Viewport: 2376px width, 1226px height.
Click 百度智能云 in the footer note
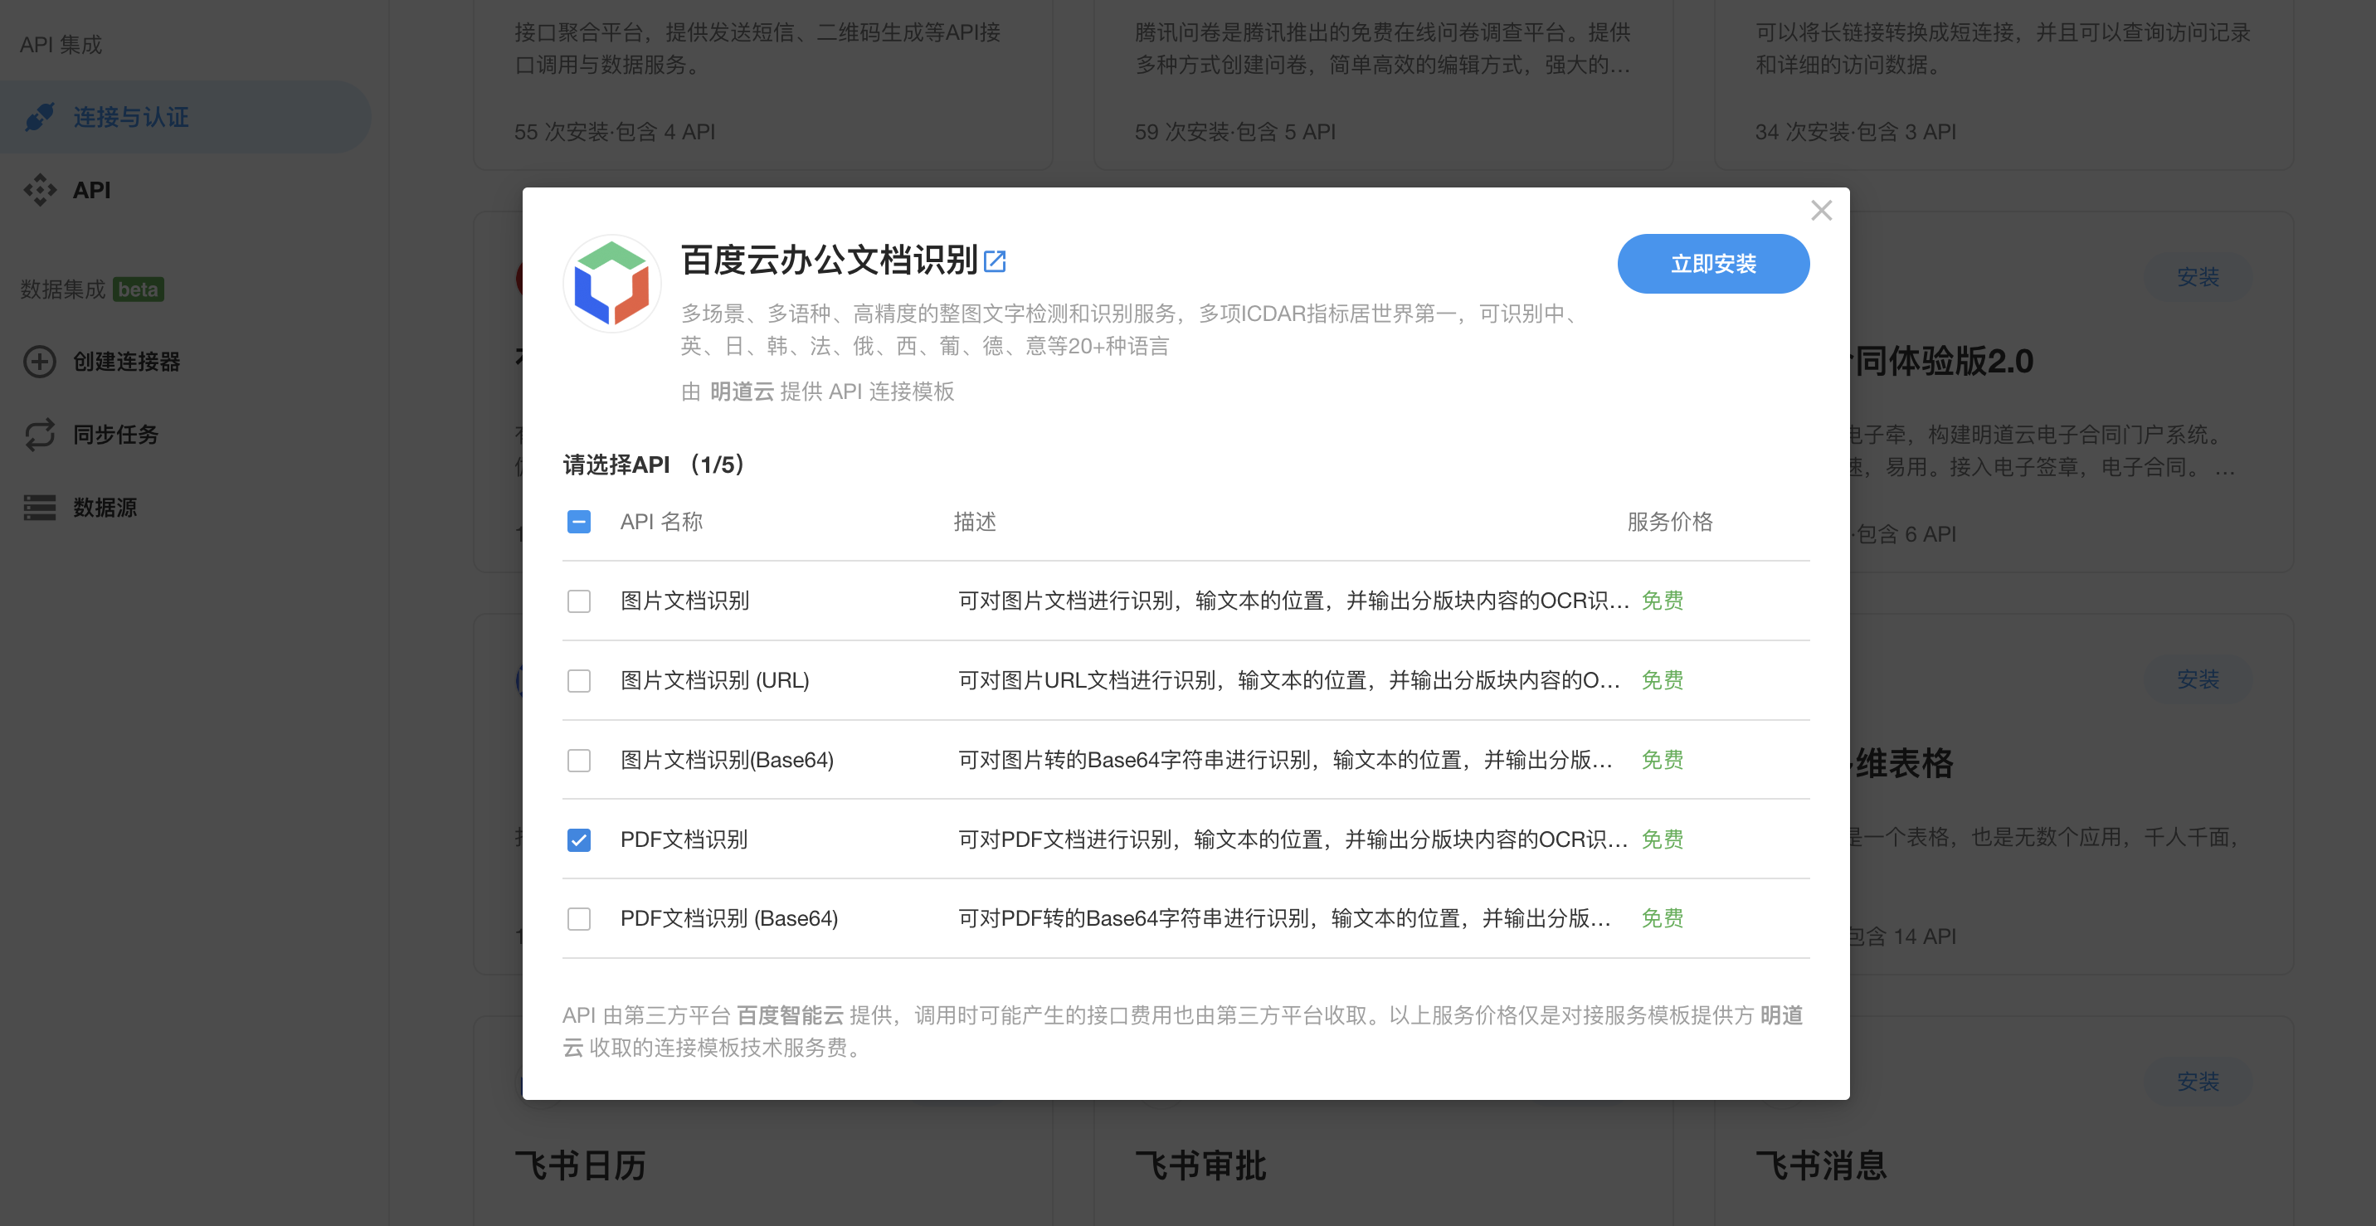(790, 1014)
